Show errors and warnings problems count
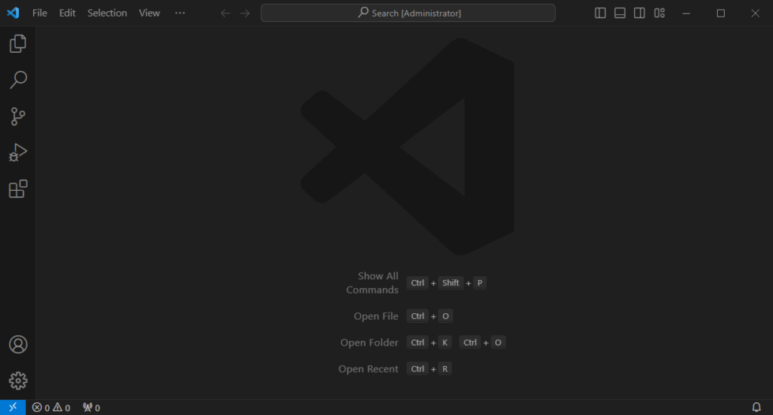 pyautogui.click(x=51, y=407)
